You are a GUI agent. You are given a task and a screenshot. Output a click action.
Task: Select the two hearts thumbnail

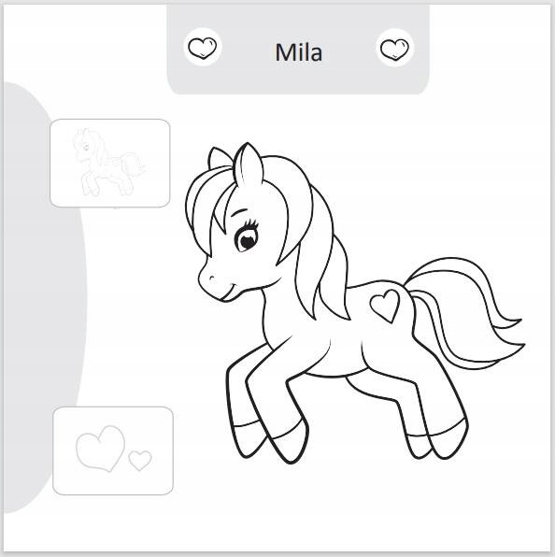point(113,450)
